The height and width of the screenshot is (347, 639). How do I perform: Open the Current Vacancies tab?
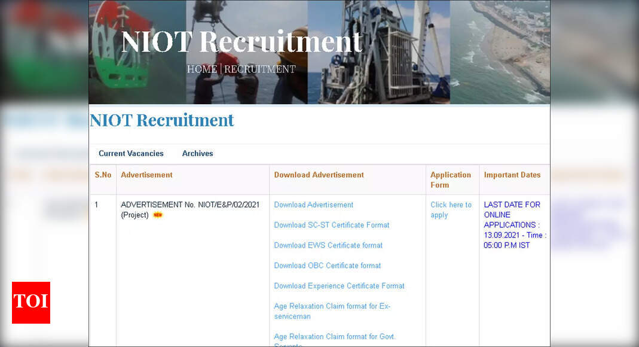click(x=131, y=154)
